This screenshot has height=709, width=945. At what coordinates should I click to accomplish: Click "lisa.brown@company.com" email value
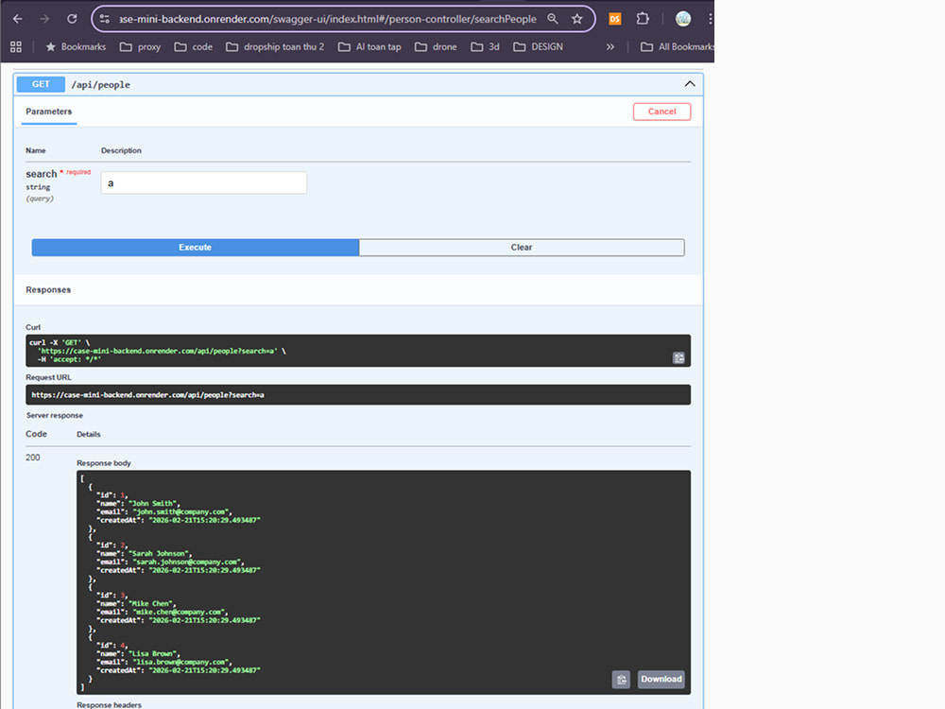(180, 662)
